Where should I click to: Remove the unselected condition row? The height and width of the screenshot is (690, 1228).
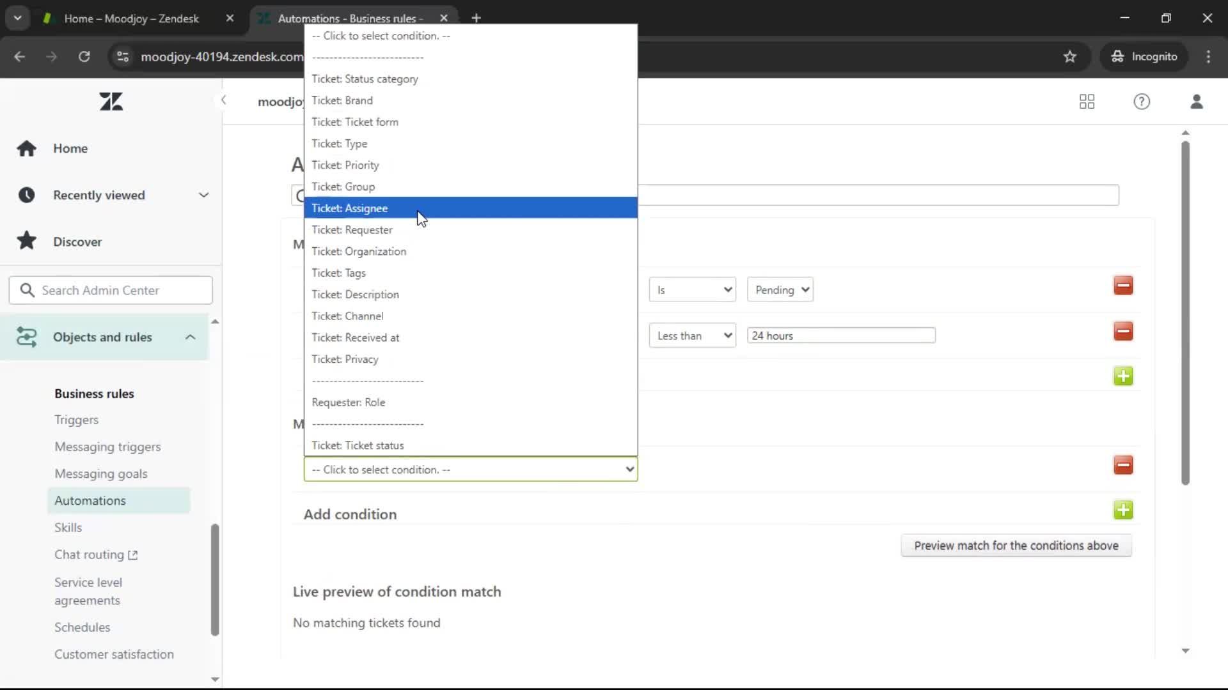(1123, 464)
